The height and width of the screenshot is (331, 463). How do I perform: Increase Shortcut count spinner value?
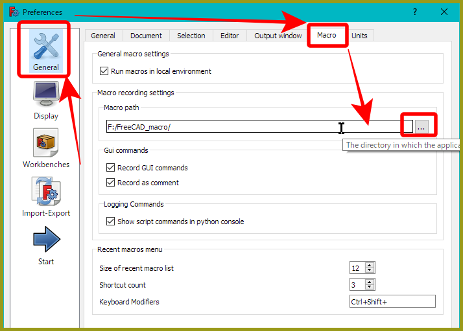click(x=370, y=282)
